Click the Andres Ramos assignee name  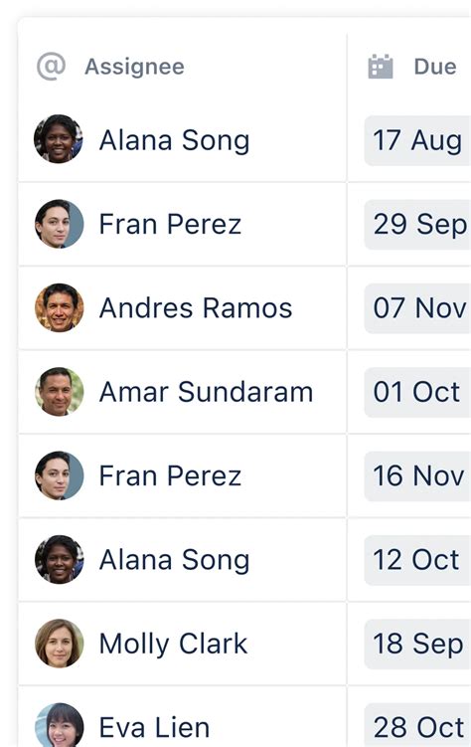(x=196, y=307)
